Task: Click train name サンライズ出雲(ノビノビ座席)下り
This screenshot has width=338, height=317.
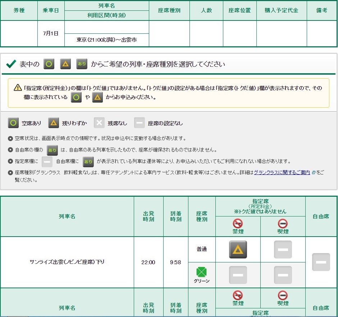Action: pos(67,262)
